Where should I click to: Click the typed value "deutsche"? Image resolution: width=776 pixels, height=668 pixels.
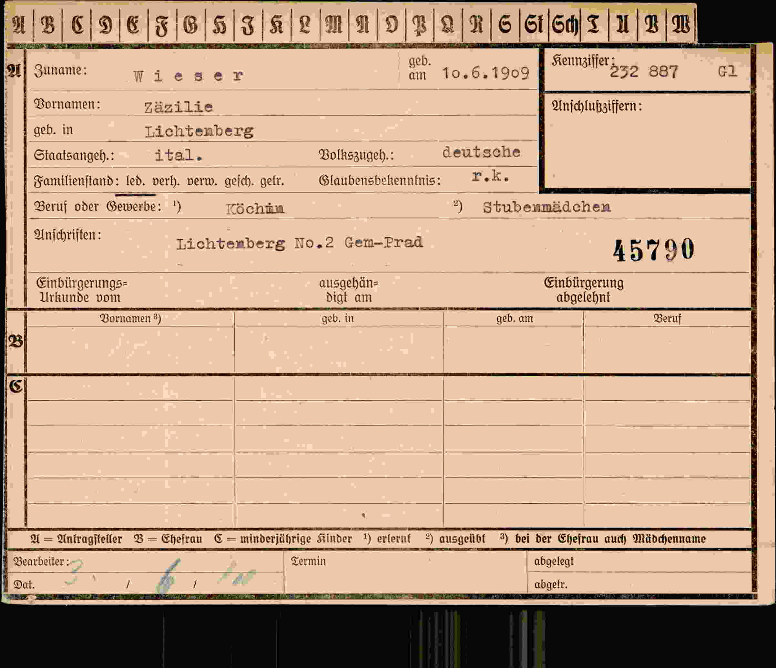[x=482, y=152]
